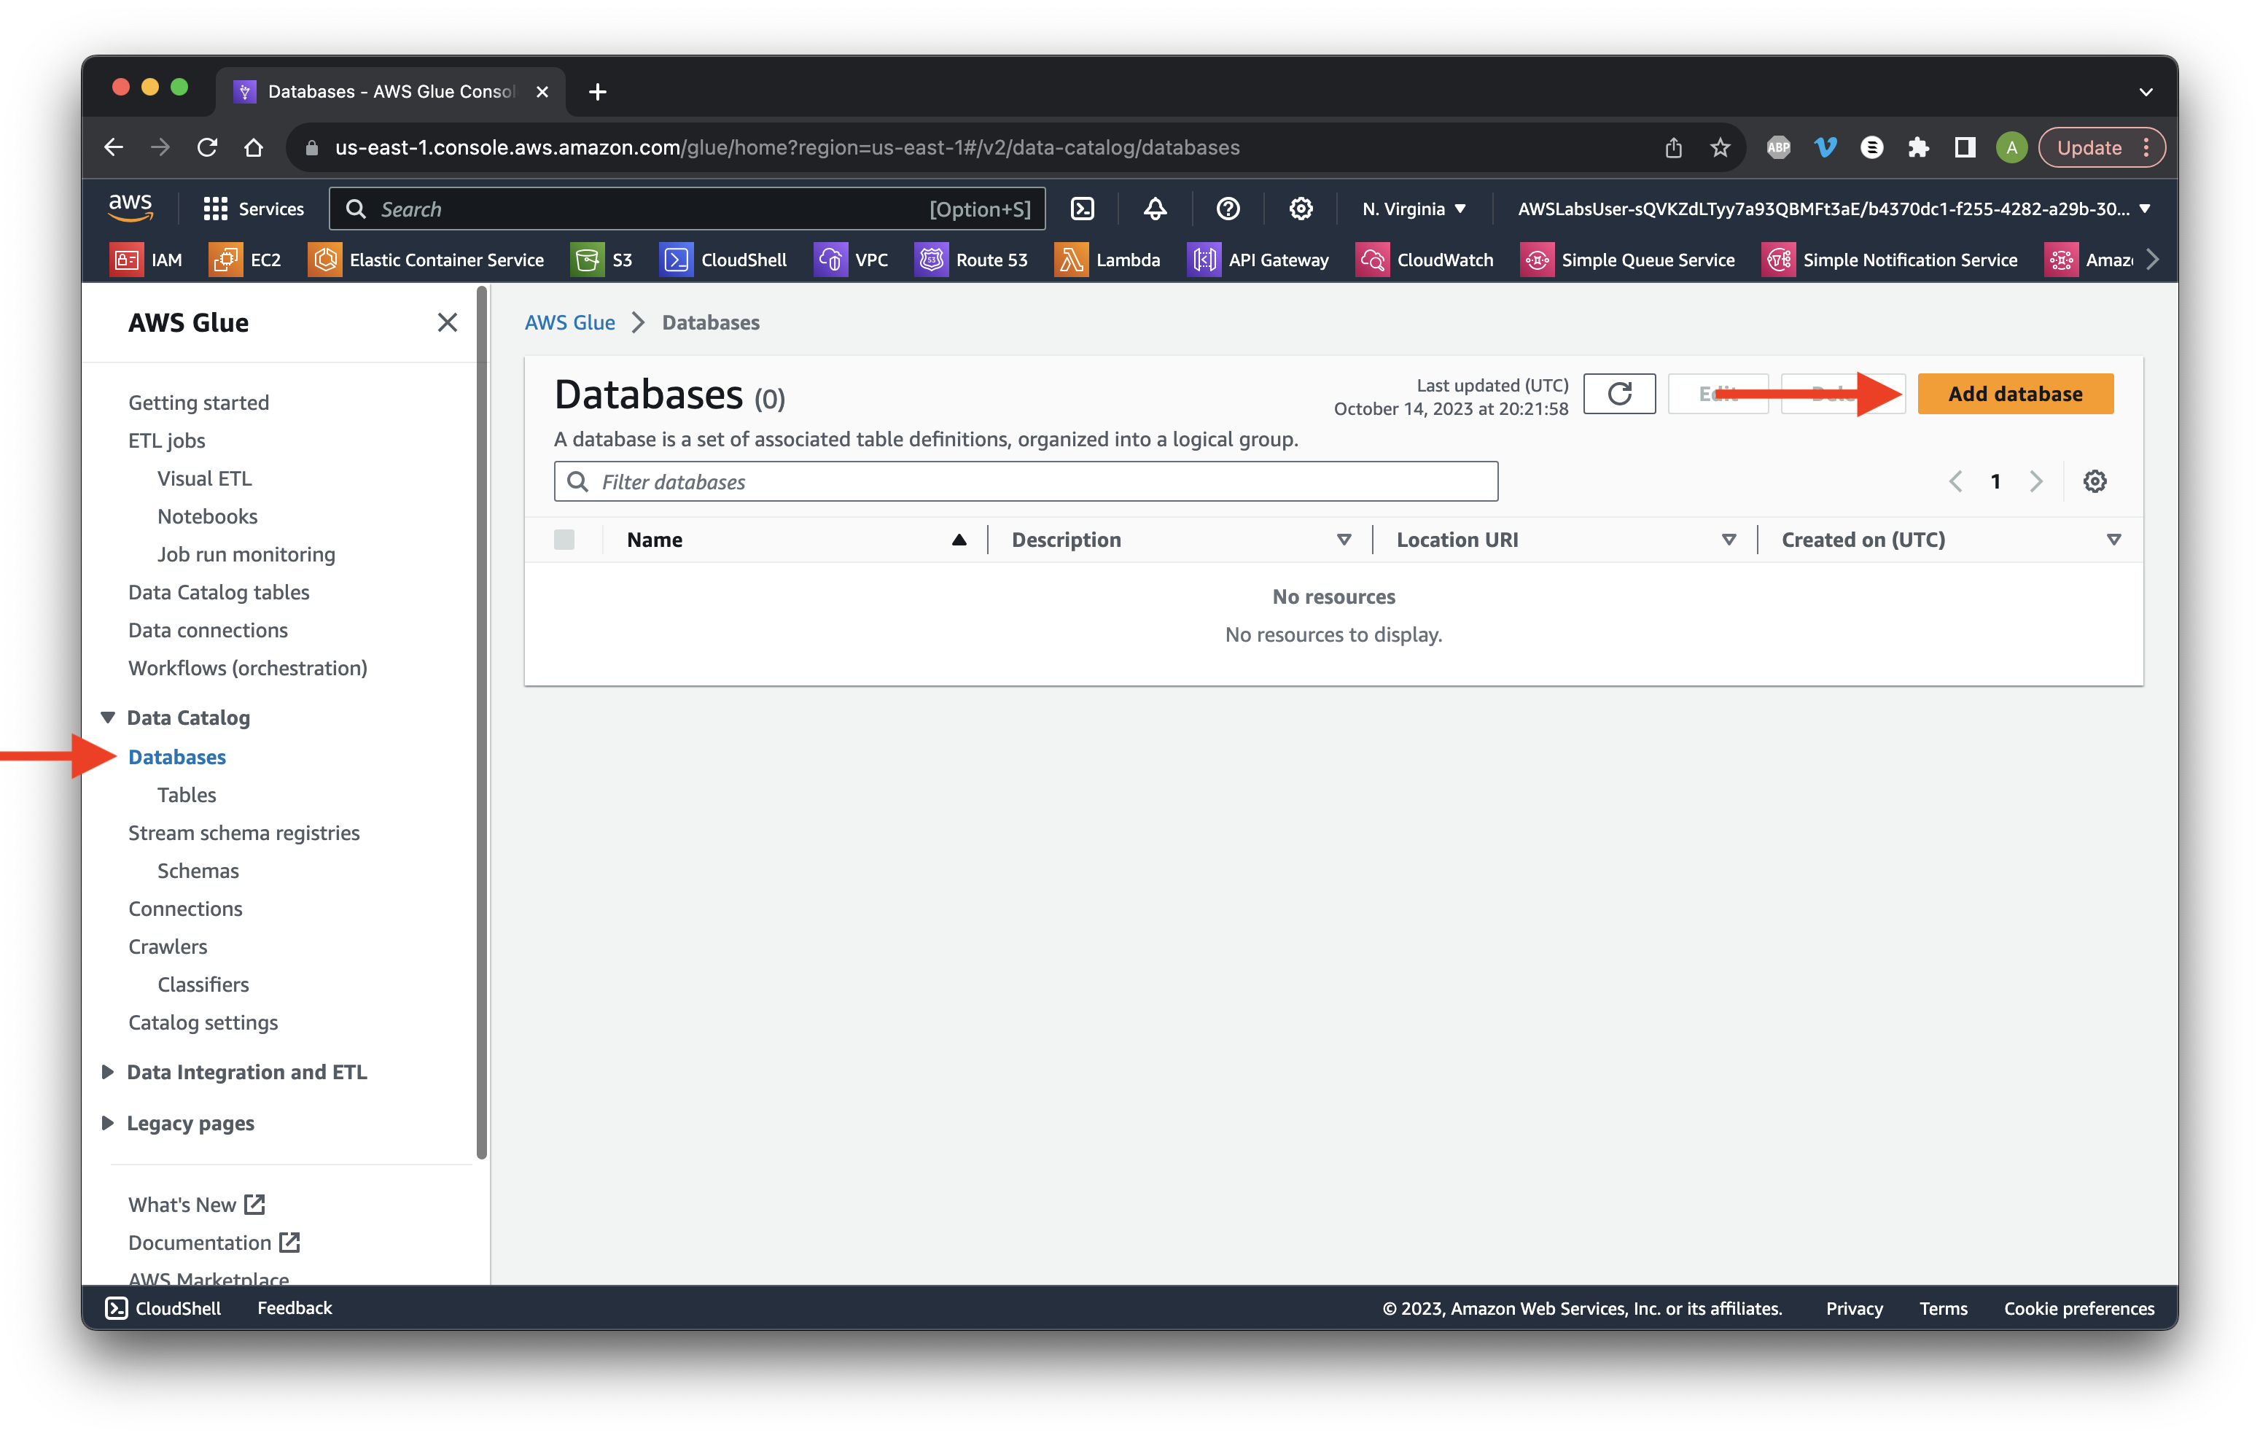
Task: Open the CloudWatch shortcut
Action: click(1425, 260)
